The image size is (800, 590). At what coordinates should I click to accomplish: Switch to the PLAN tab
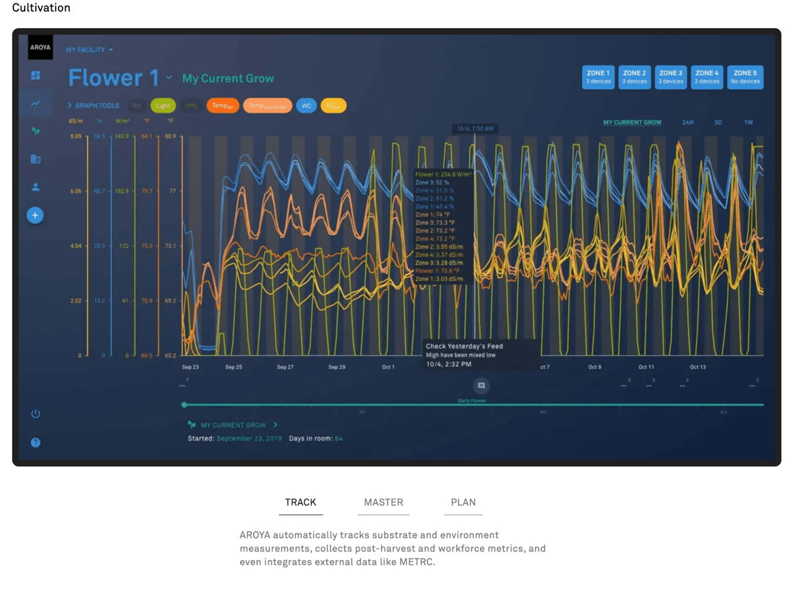point(463,503)
